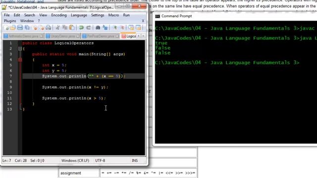The image size is (317, 178).
Task: Click the Ln : 7 status bar field
Action: pyautogui.click(x=6, y=161)
